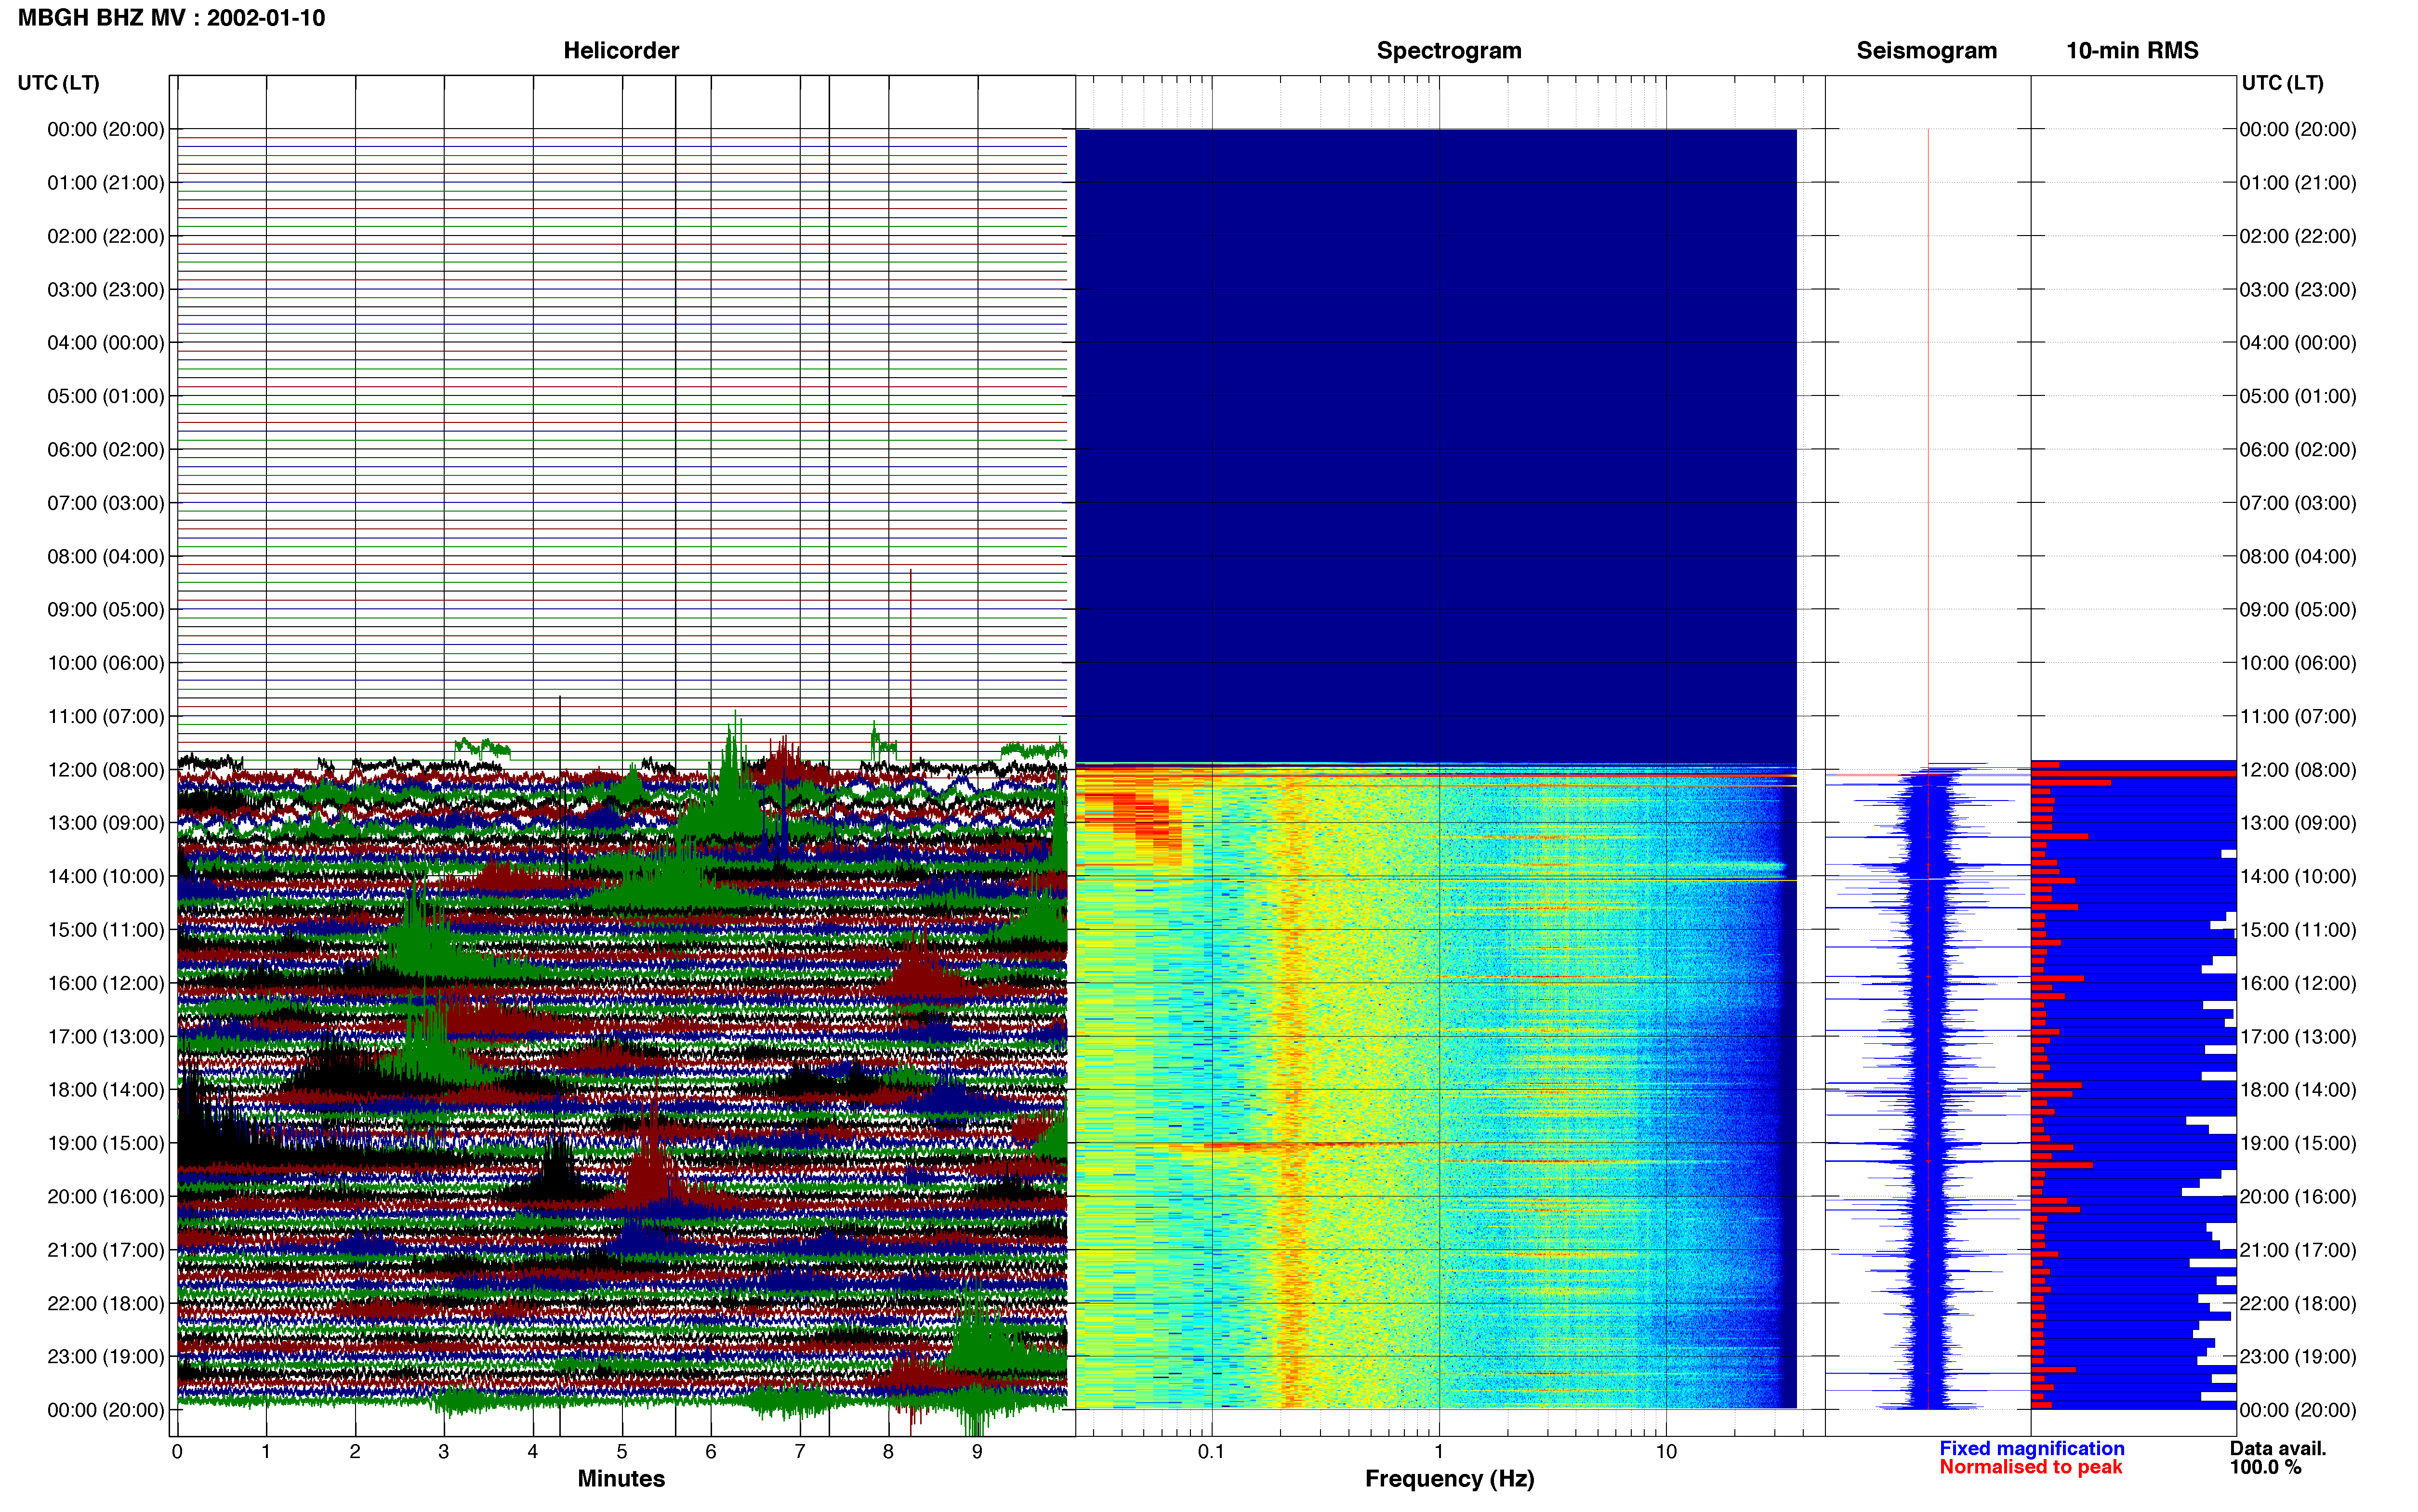Click the 7 tick on the Minutes axis
The width and height of the screenshot is (2418, 1512).
click(800, 1452)
